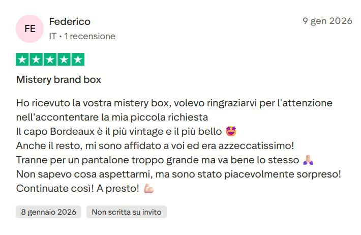Open the "Mistery brand box" review title
Image resolution: width=361 pixels, height=235 pixels.
pyautogui.click(x=58, y=80)
